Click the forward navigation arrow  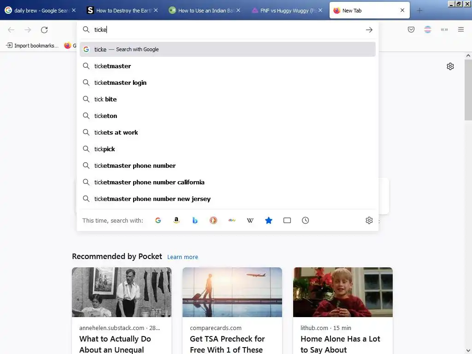coord(28,30)
